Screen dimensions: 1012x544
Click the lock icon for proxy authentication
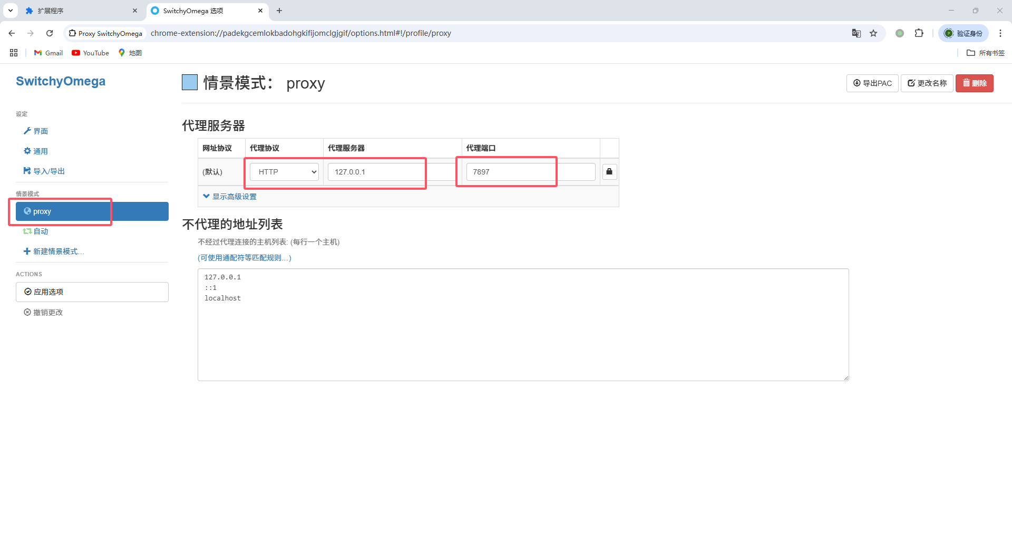tap(609, 172)
